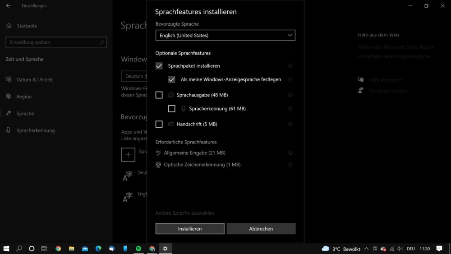451x254 pixels.
Task: Click the Installieren button
Action: click(x=190, y=229)
